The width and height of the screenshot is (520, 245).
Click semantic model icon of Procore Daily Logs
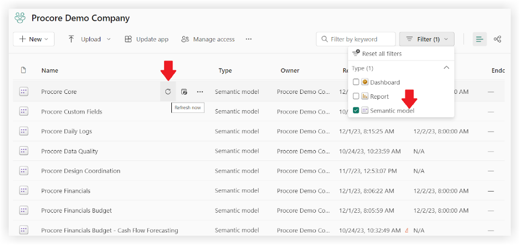[x=23, y=132]
